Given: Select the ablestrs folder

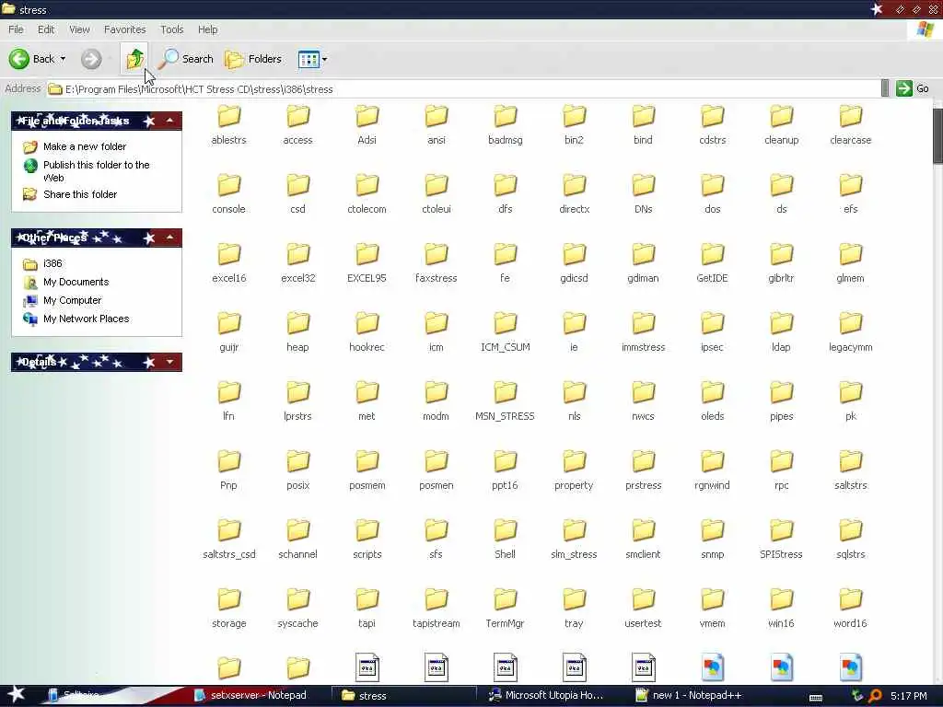Looking at the screenshot, I should 228,125.
